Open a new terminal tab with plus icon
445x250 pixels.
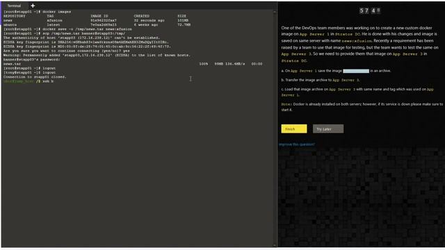33,6
